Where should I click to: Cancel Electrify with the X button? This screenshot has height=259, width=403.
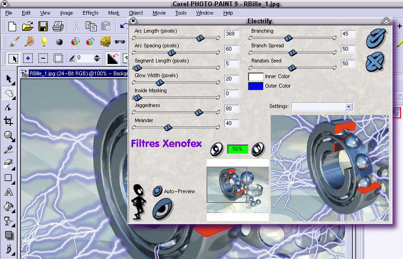click(x=375, y=62)
